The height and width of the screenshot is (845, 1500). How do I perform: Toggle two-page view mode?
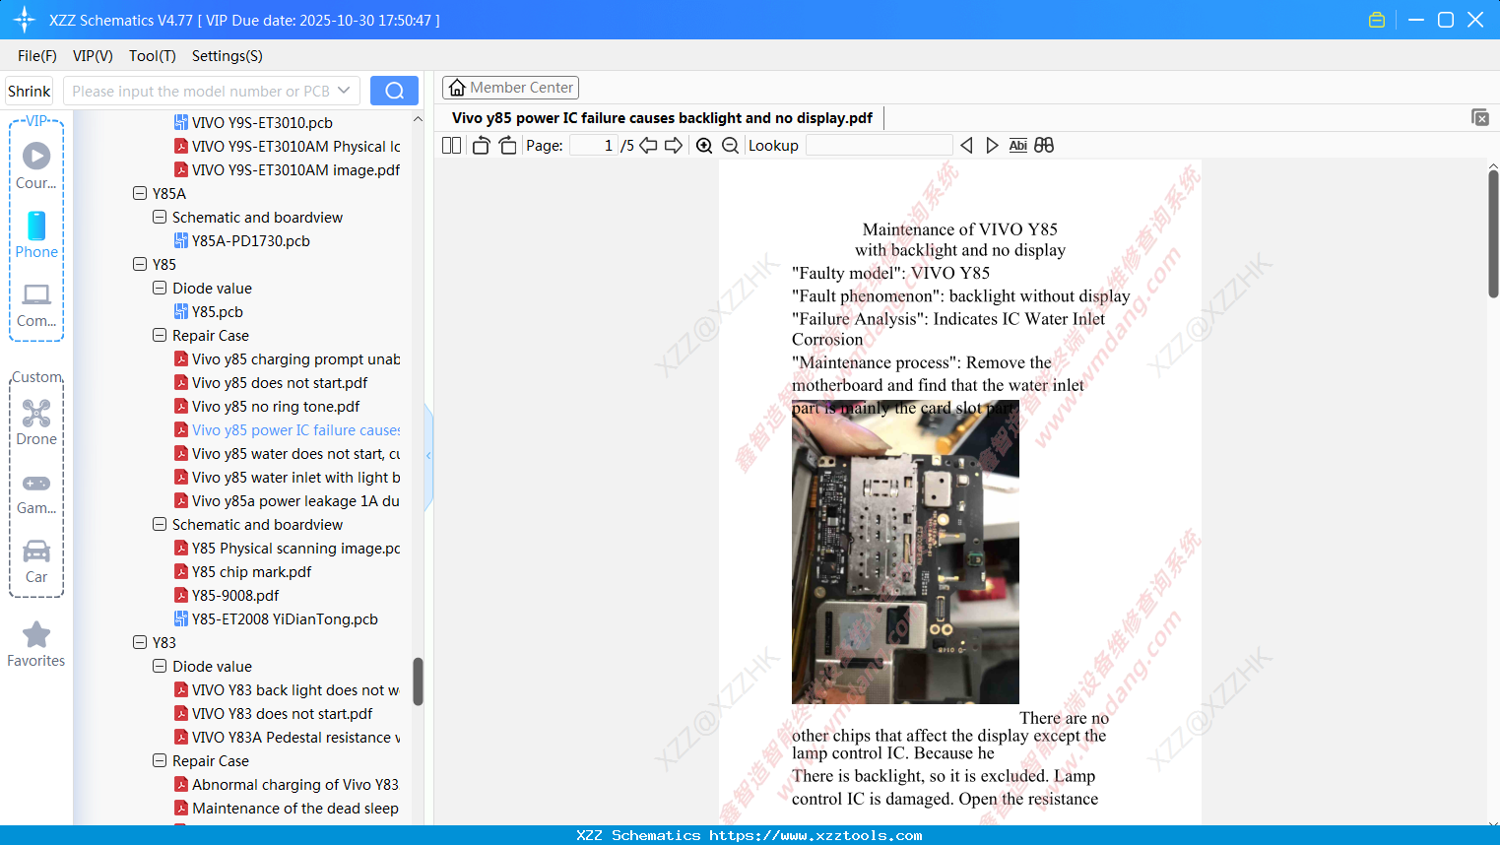click(450, 145)
